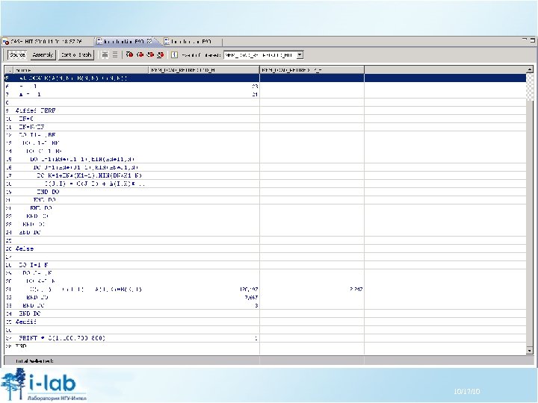Select the PRINT statement source line
The width and height of the screenshot is (538, 403).
click(x=265, y=338)
